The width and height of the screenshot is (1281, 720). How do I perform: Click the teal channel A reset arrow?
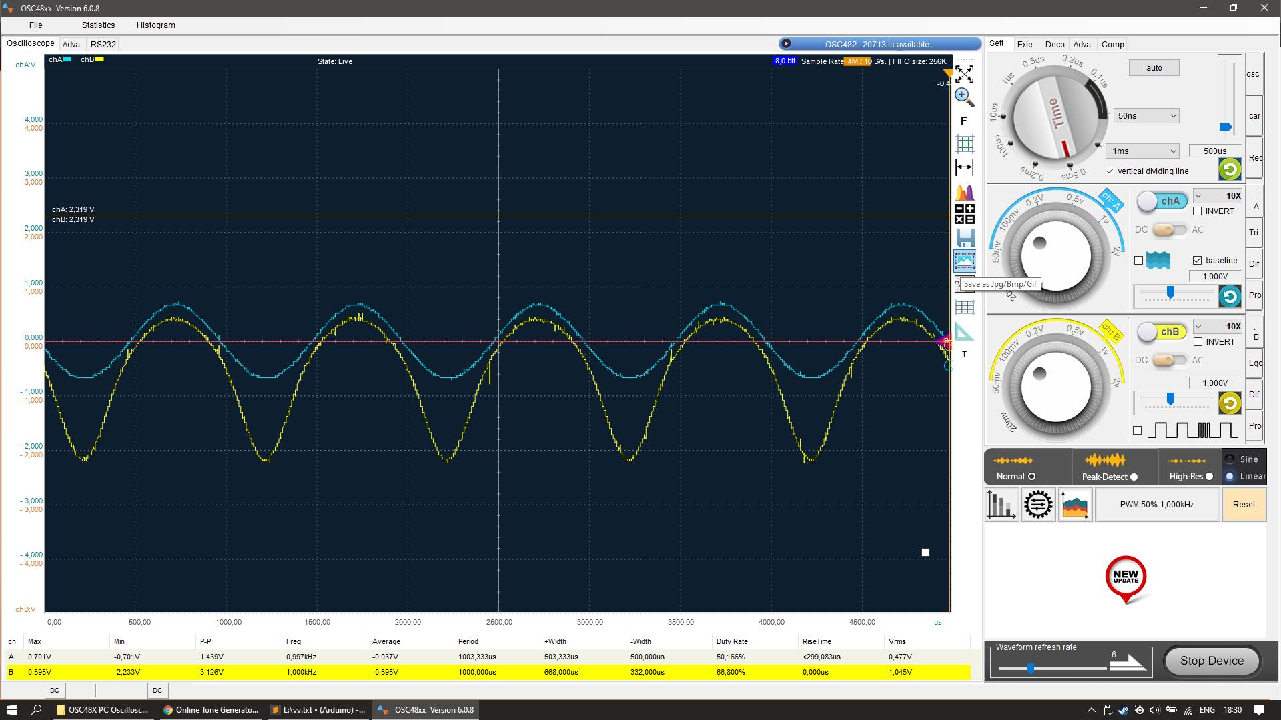[1230, 296]
